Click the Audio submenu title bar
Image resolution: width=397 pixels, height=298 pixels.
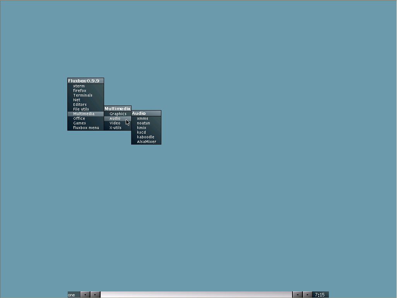[146, 113]
